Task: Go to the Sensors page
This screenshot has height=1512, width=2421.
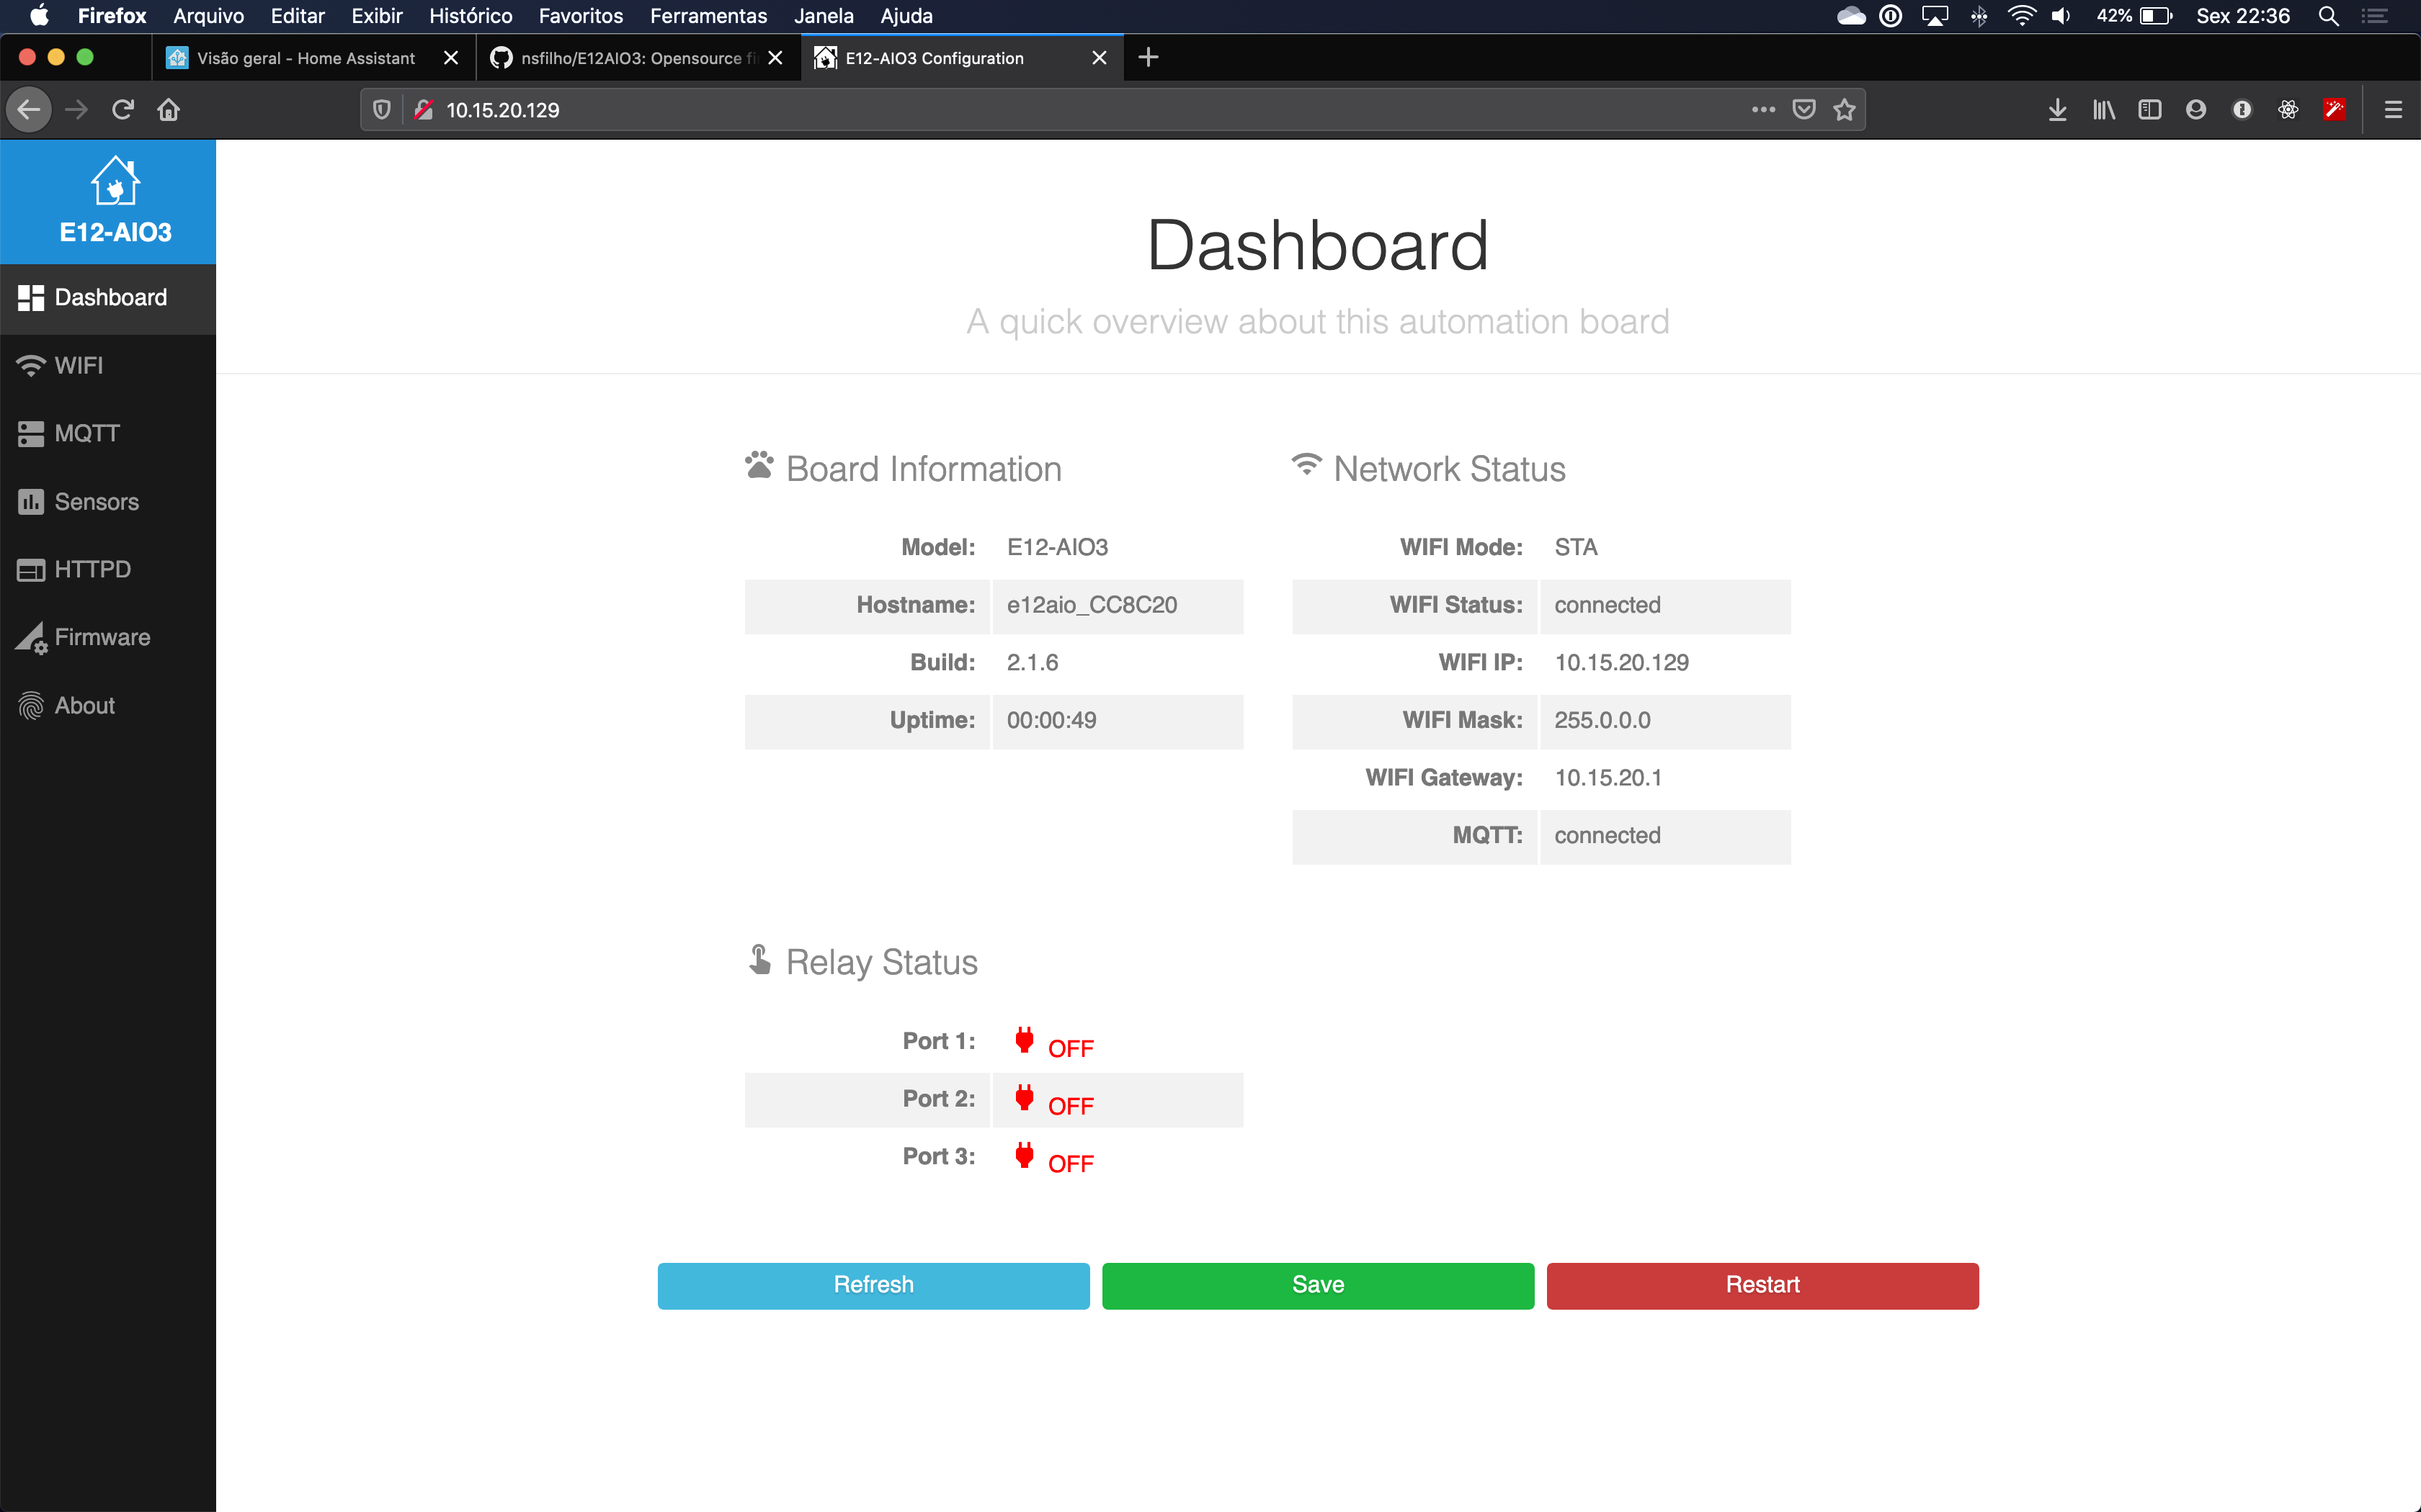Action: coord(96,502)
